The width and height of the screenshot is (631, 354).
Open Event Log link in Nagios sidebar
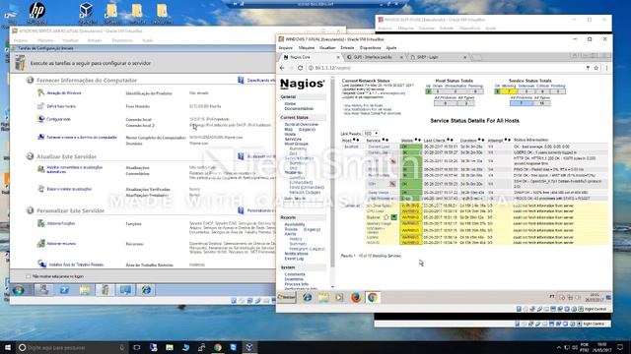click(294, 259)
